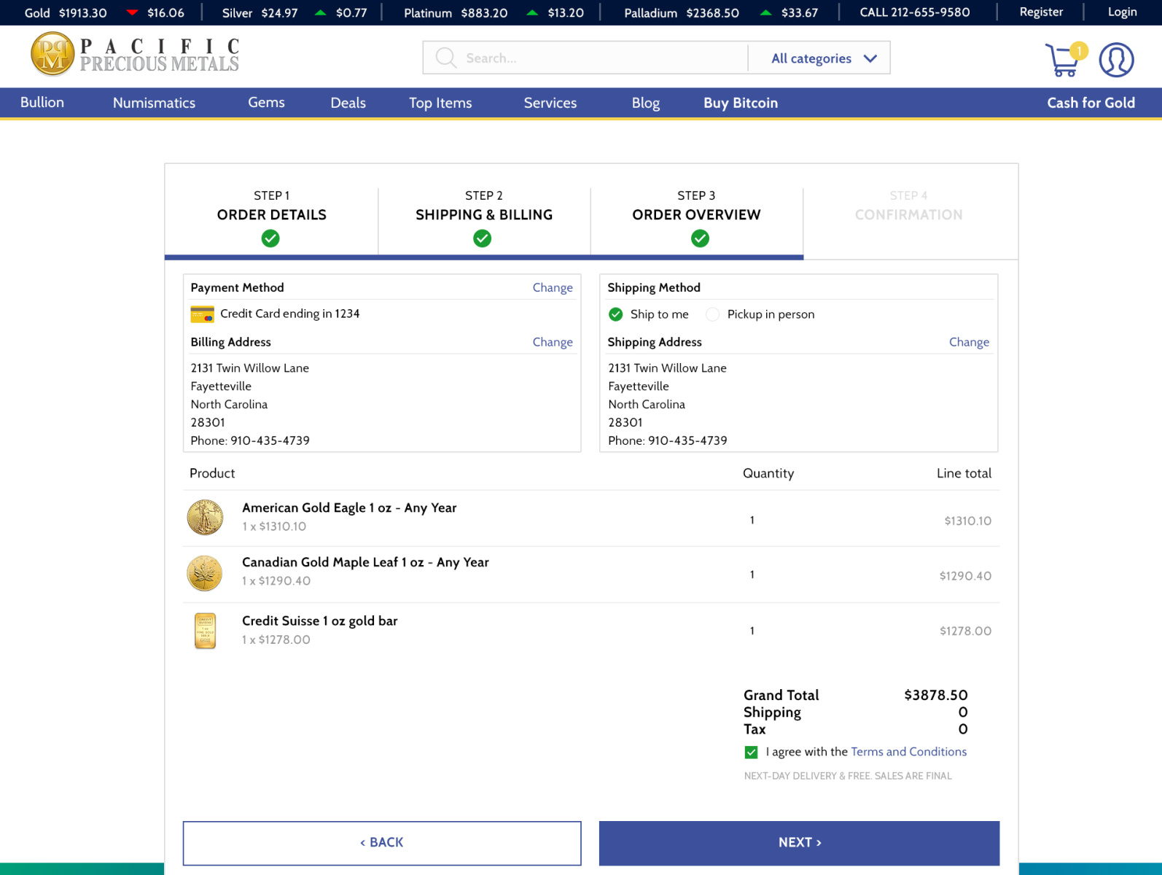
Task: Change the Shipping Address
Action: (969, 342)
